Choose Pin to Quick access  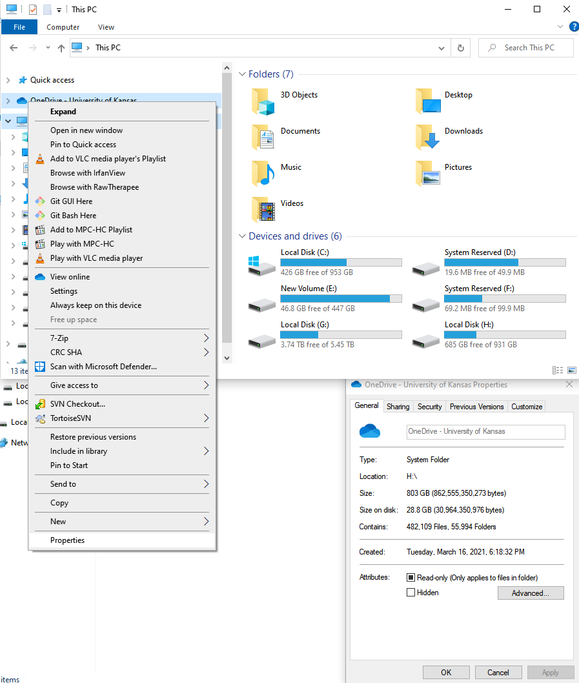coord(122,145)
